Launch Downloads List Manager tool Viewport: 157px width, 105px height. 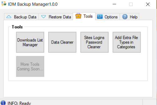coord(30,42)
